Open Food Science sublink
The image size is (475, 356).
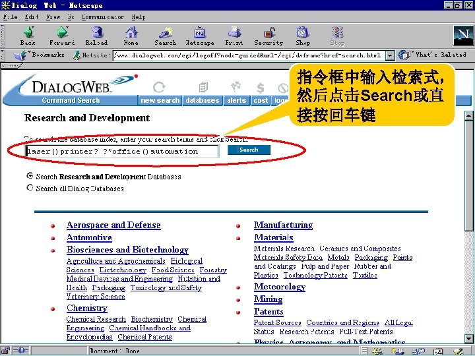[173, 270]
